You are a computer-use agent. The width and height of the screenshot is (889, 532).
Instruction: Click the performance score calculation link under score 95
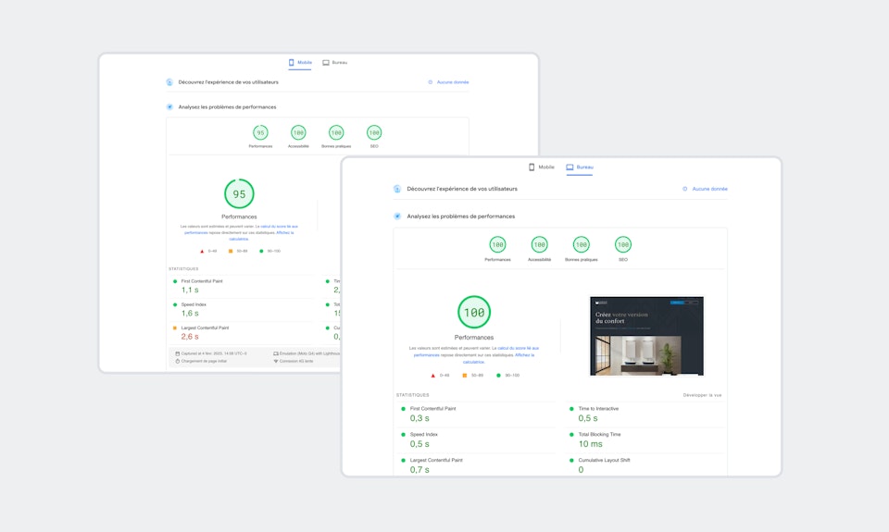(x=278, y=226)
